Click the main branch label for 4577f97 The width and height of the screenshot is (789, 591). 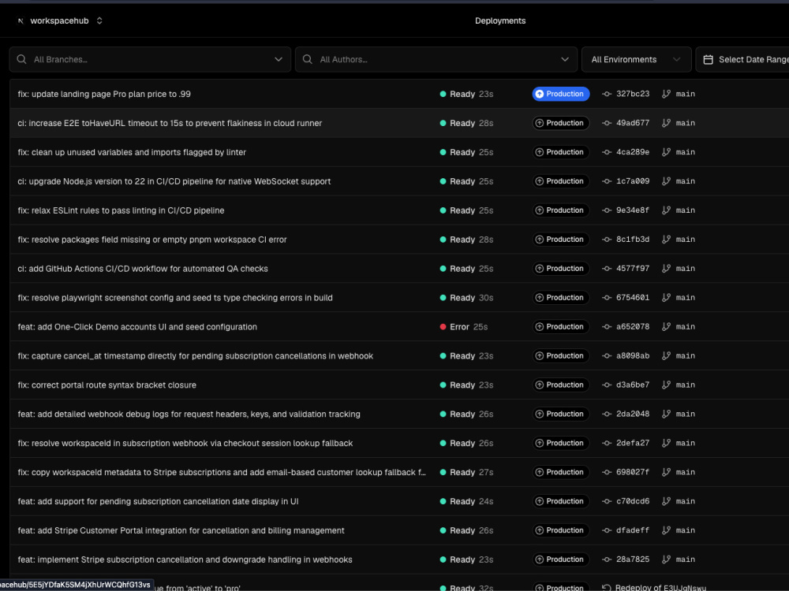pos(686,269)
